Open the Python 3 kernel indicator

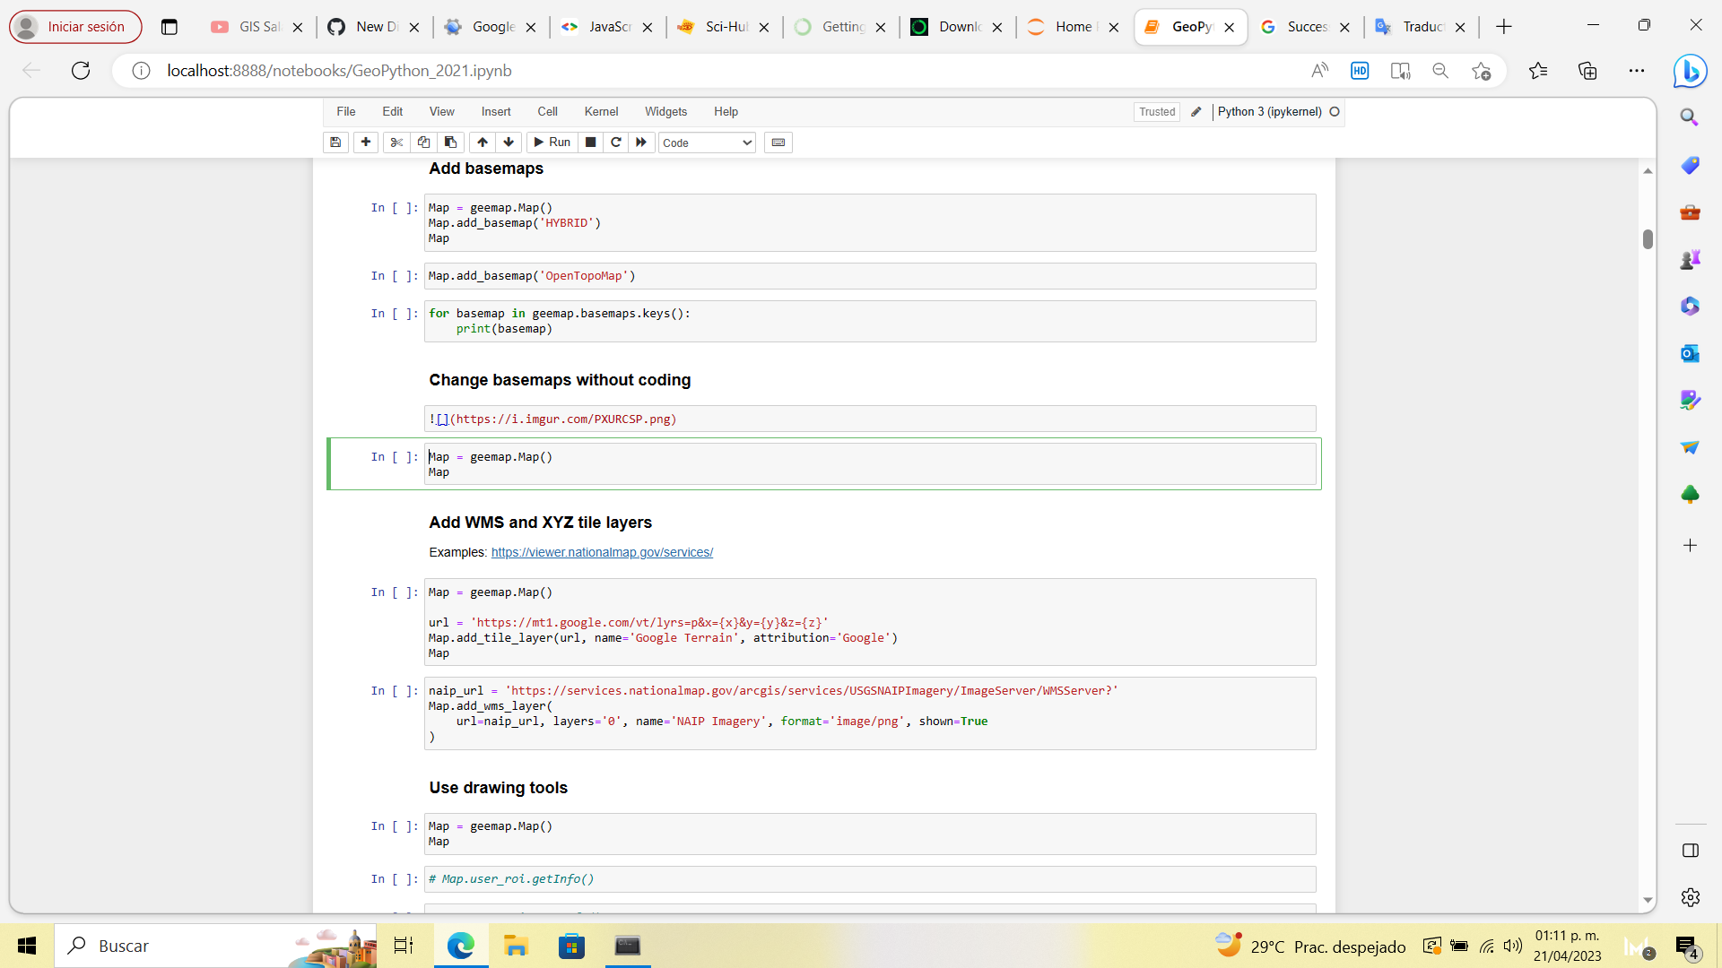1268,111
